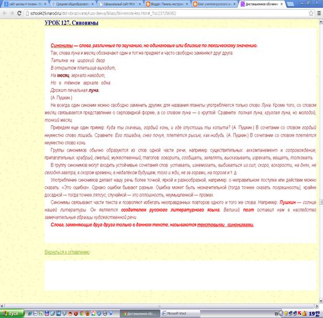Close the Дистанционное обучение tab

pos(282,4)
